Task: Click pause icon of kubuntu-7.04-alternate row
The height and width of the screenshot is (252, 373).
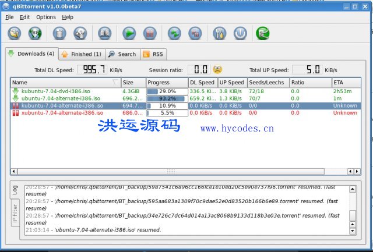Action: [16, 106]
